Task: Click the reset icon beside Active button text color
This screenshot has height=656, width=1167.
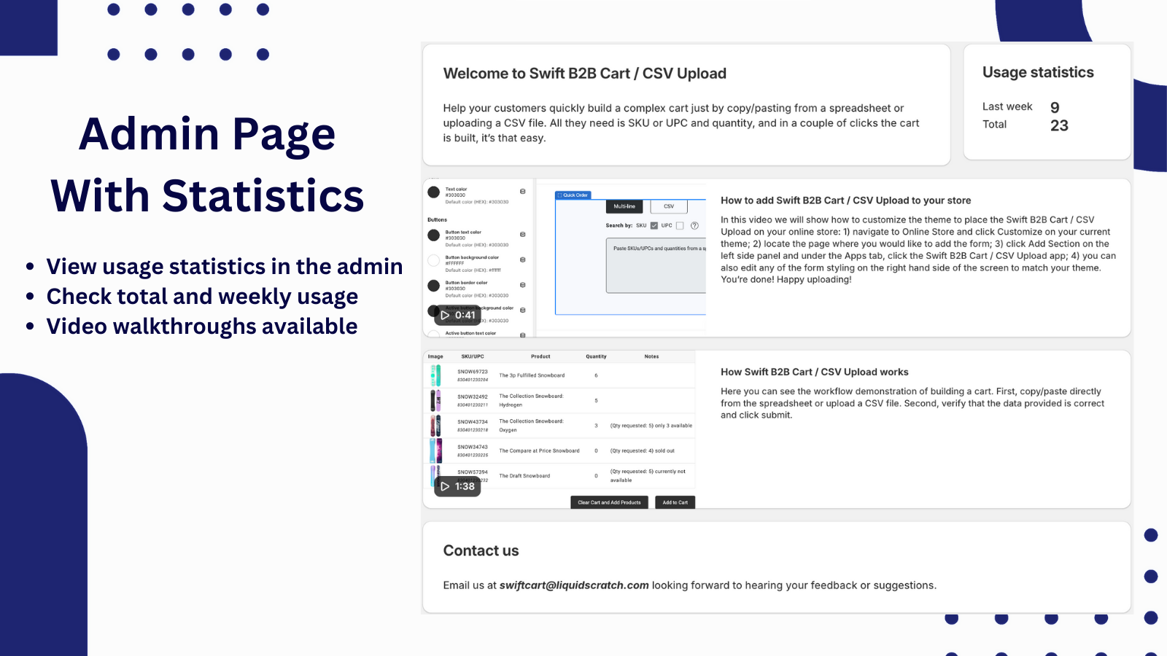Action: coord(523,335)
